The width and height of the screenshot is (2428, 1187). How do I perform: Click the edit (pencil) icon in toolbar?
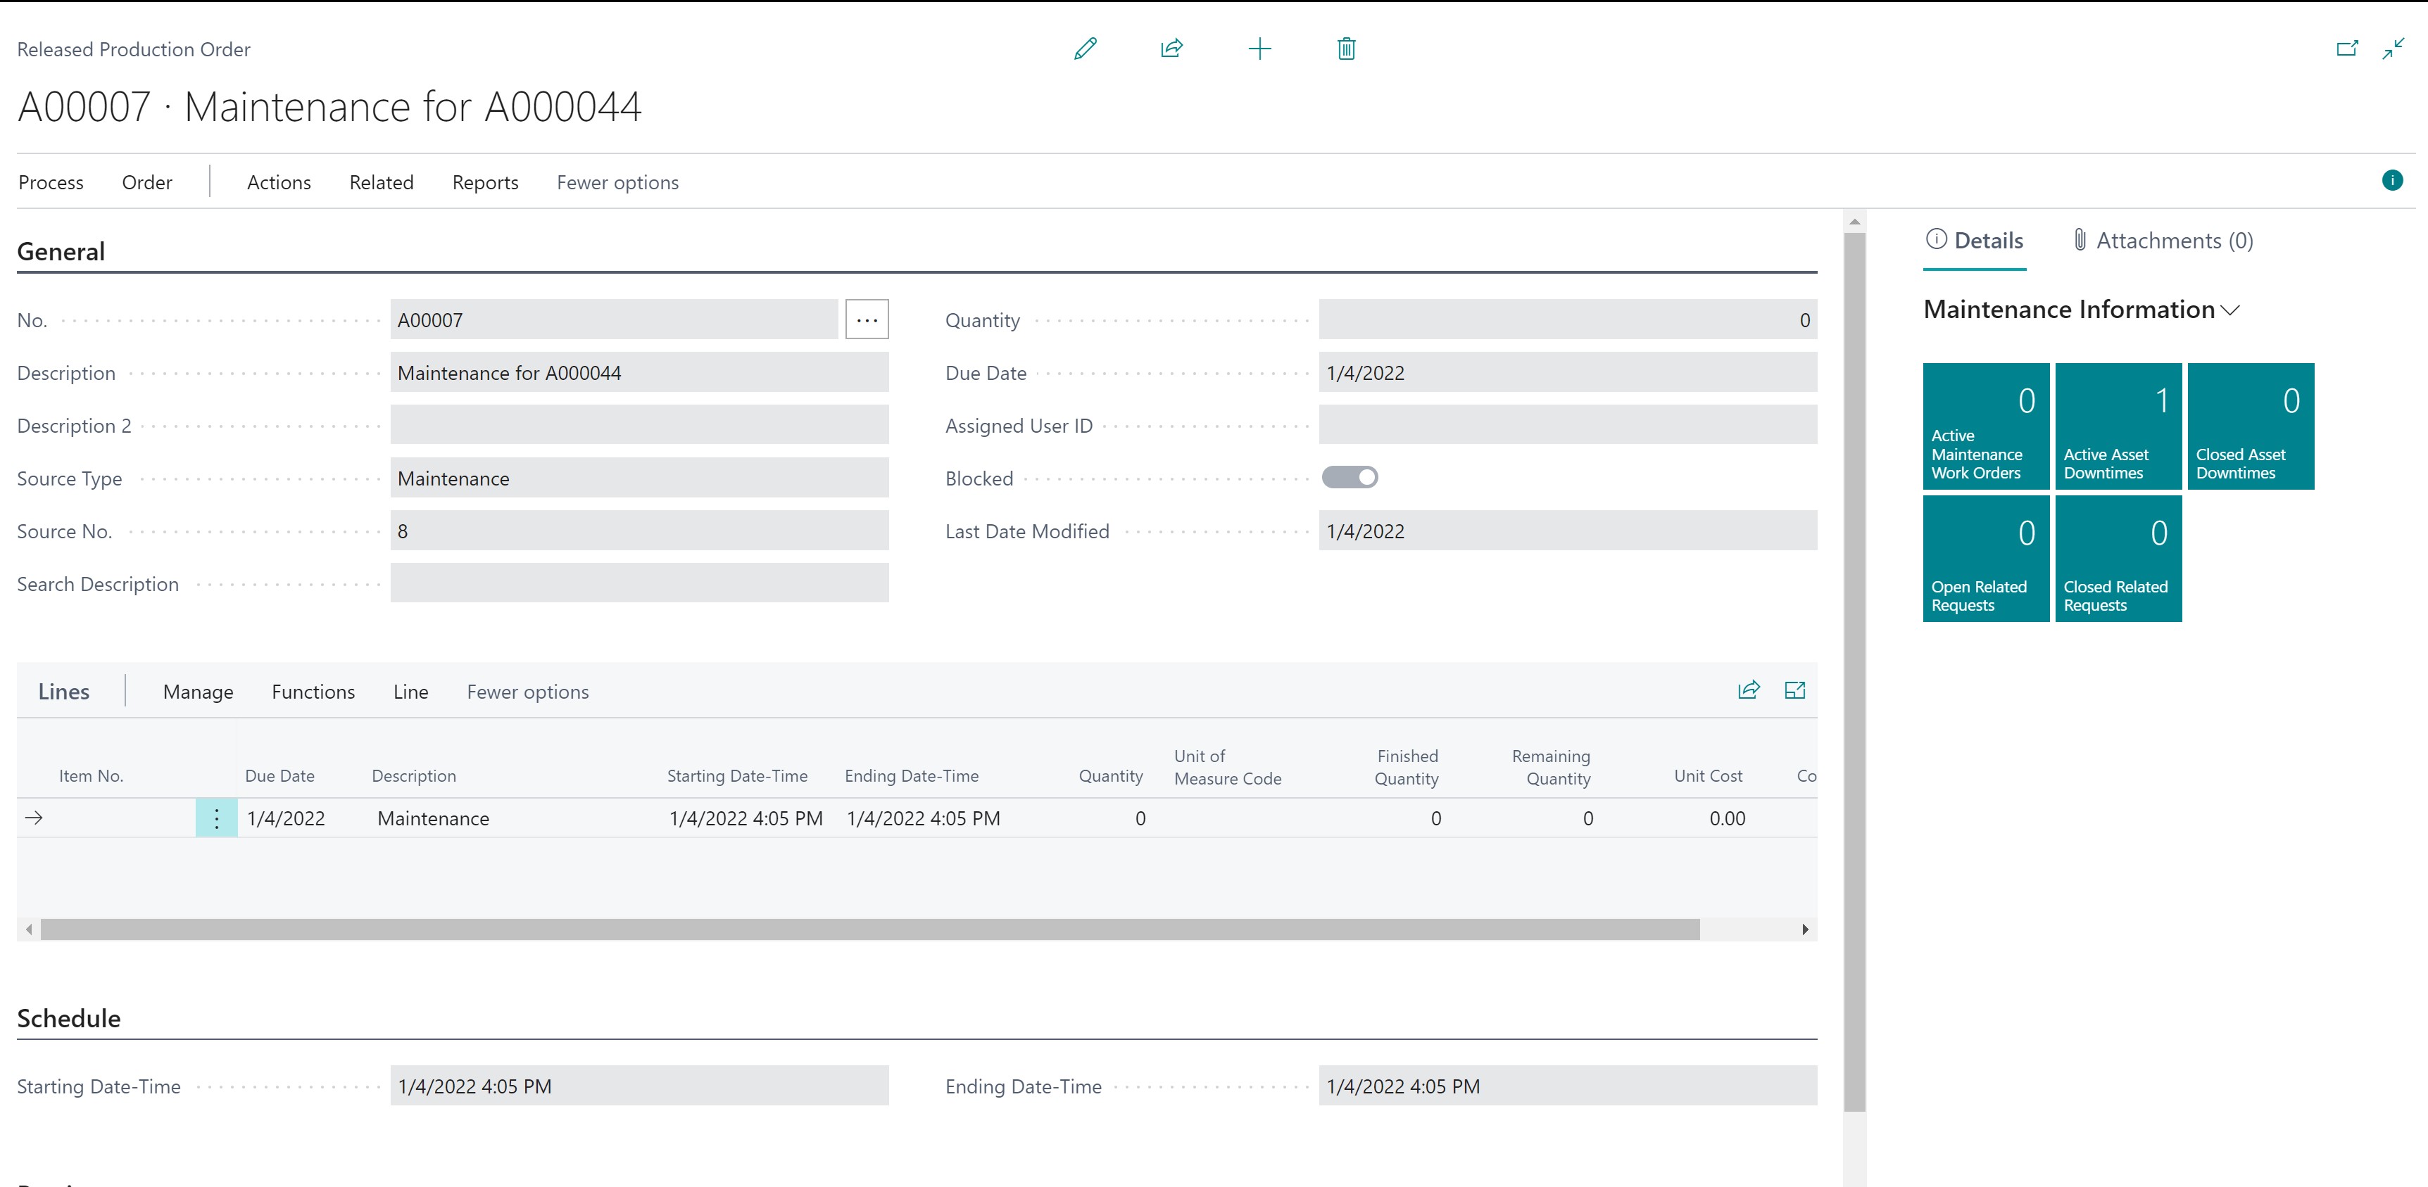(x=1084, y=48)
